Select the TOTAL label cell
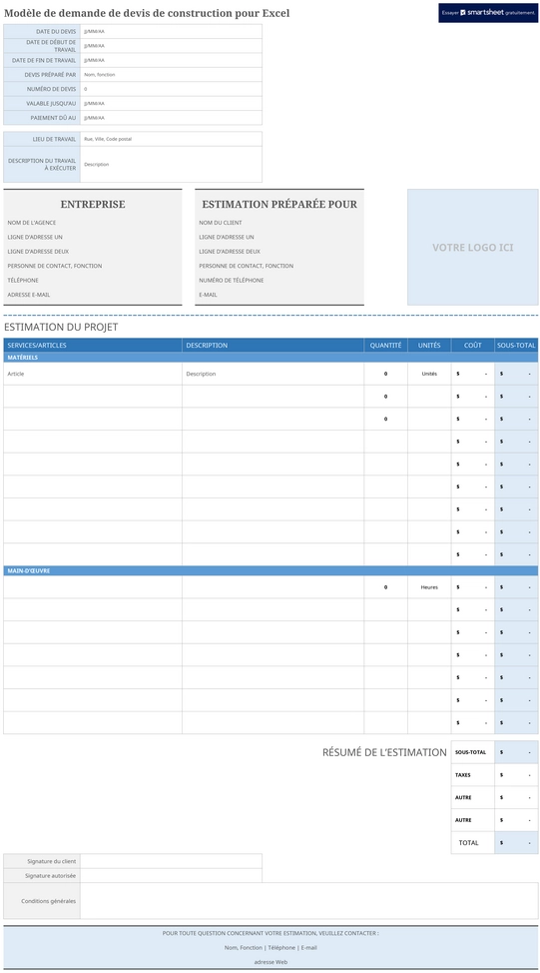Image resolution: width=540 pixels, height=973 pixels. click(x=473, y=843)
